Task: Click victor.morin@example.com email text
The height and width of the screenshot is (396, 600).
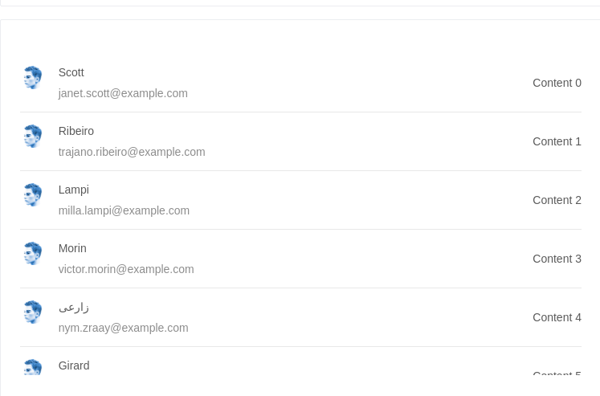Action: [126, 269]
